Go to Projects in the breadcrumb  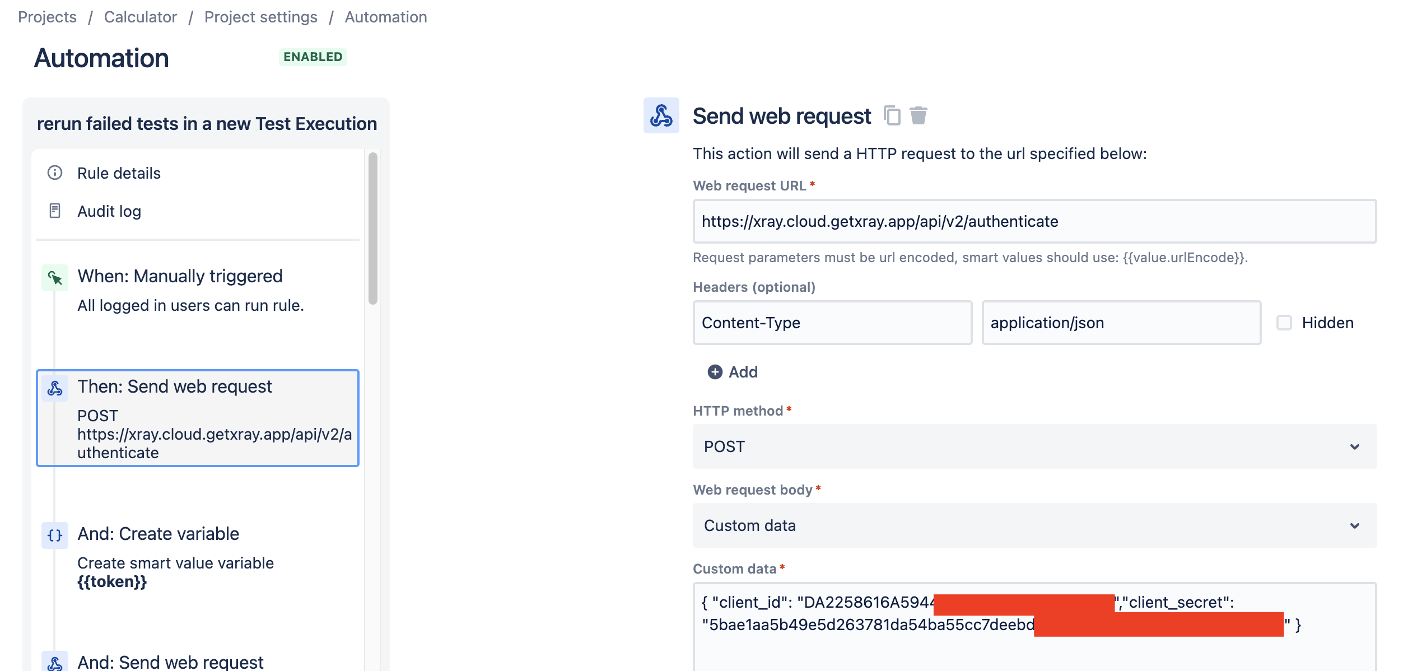tap(47, 17)
